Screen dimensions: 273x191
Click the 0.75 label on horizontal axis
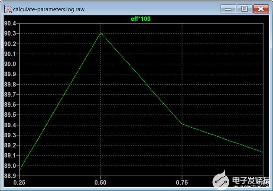(x=182, y=183)
